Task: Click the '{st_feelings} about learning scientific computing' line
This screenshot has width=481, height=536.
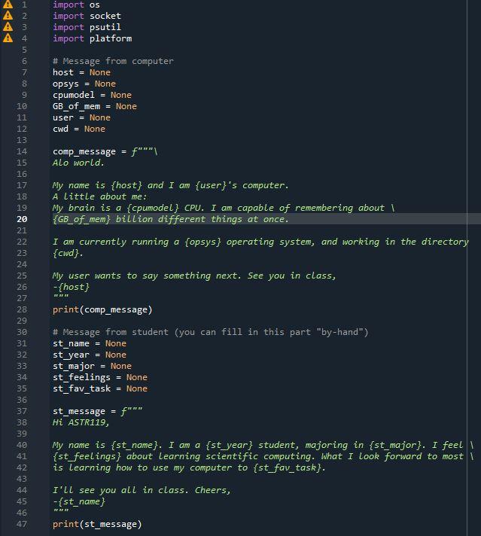Action: [263, 456]
